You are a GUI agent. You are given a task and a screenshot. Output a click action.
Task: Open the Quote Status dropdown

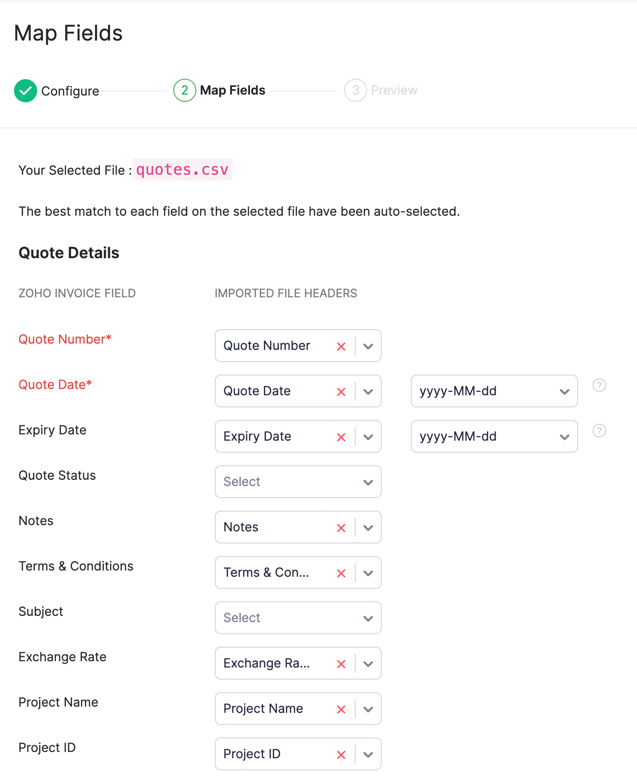[x=298, y=482]
